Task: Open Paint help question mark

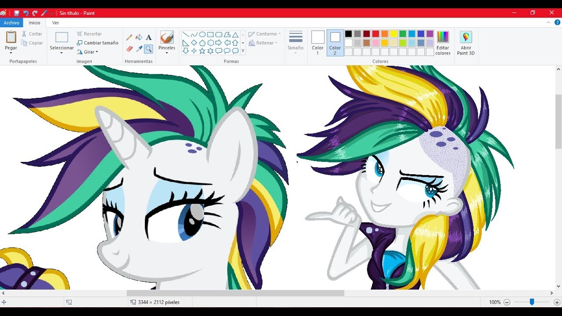Action: click(557, 22)
